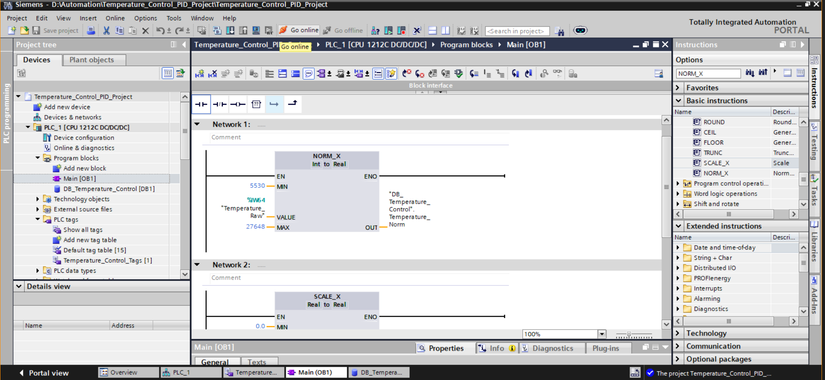Screen dimensions: 825x380
Task: Switch to Portal view
Action: click(x=44, y=373)
